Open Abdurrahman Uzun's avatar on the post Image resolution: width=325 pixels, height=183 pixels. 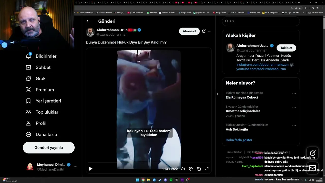click(90, 32)
